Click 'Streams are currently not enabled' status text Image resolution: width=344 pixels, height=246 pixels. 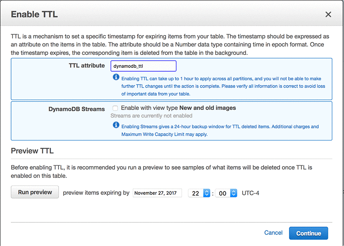pyautogui.click(x=151, y=115)
